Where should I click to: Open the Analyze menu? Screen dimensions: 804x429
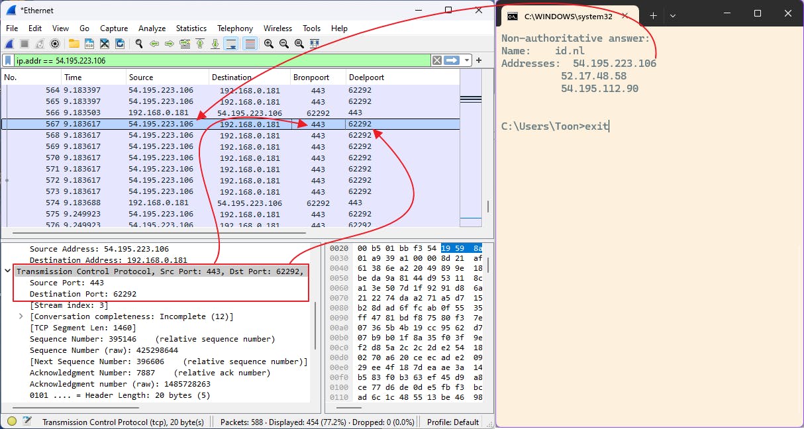(x=152, y=28)
